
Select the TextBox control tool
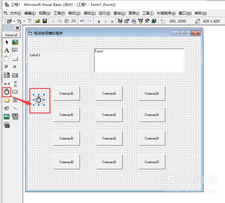tap(15, 50)
